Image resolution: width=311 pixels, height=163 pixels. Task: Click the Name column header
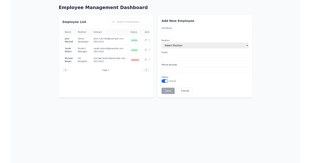pyautogui.click(x=68, y=32)
